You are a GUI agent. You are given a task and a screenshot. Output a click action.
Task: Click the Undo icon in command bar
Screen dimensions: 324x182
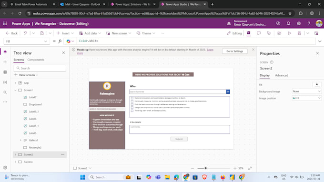[x=25, y=33]
